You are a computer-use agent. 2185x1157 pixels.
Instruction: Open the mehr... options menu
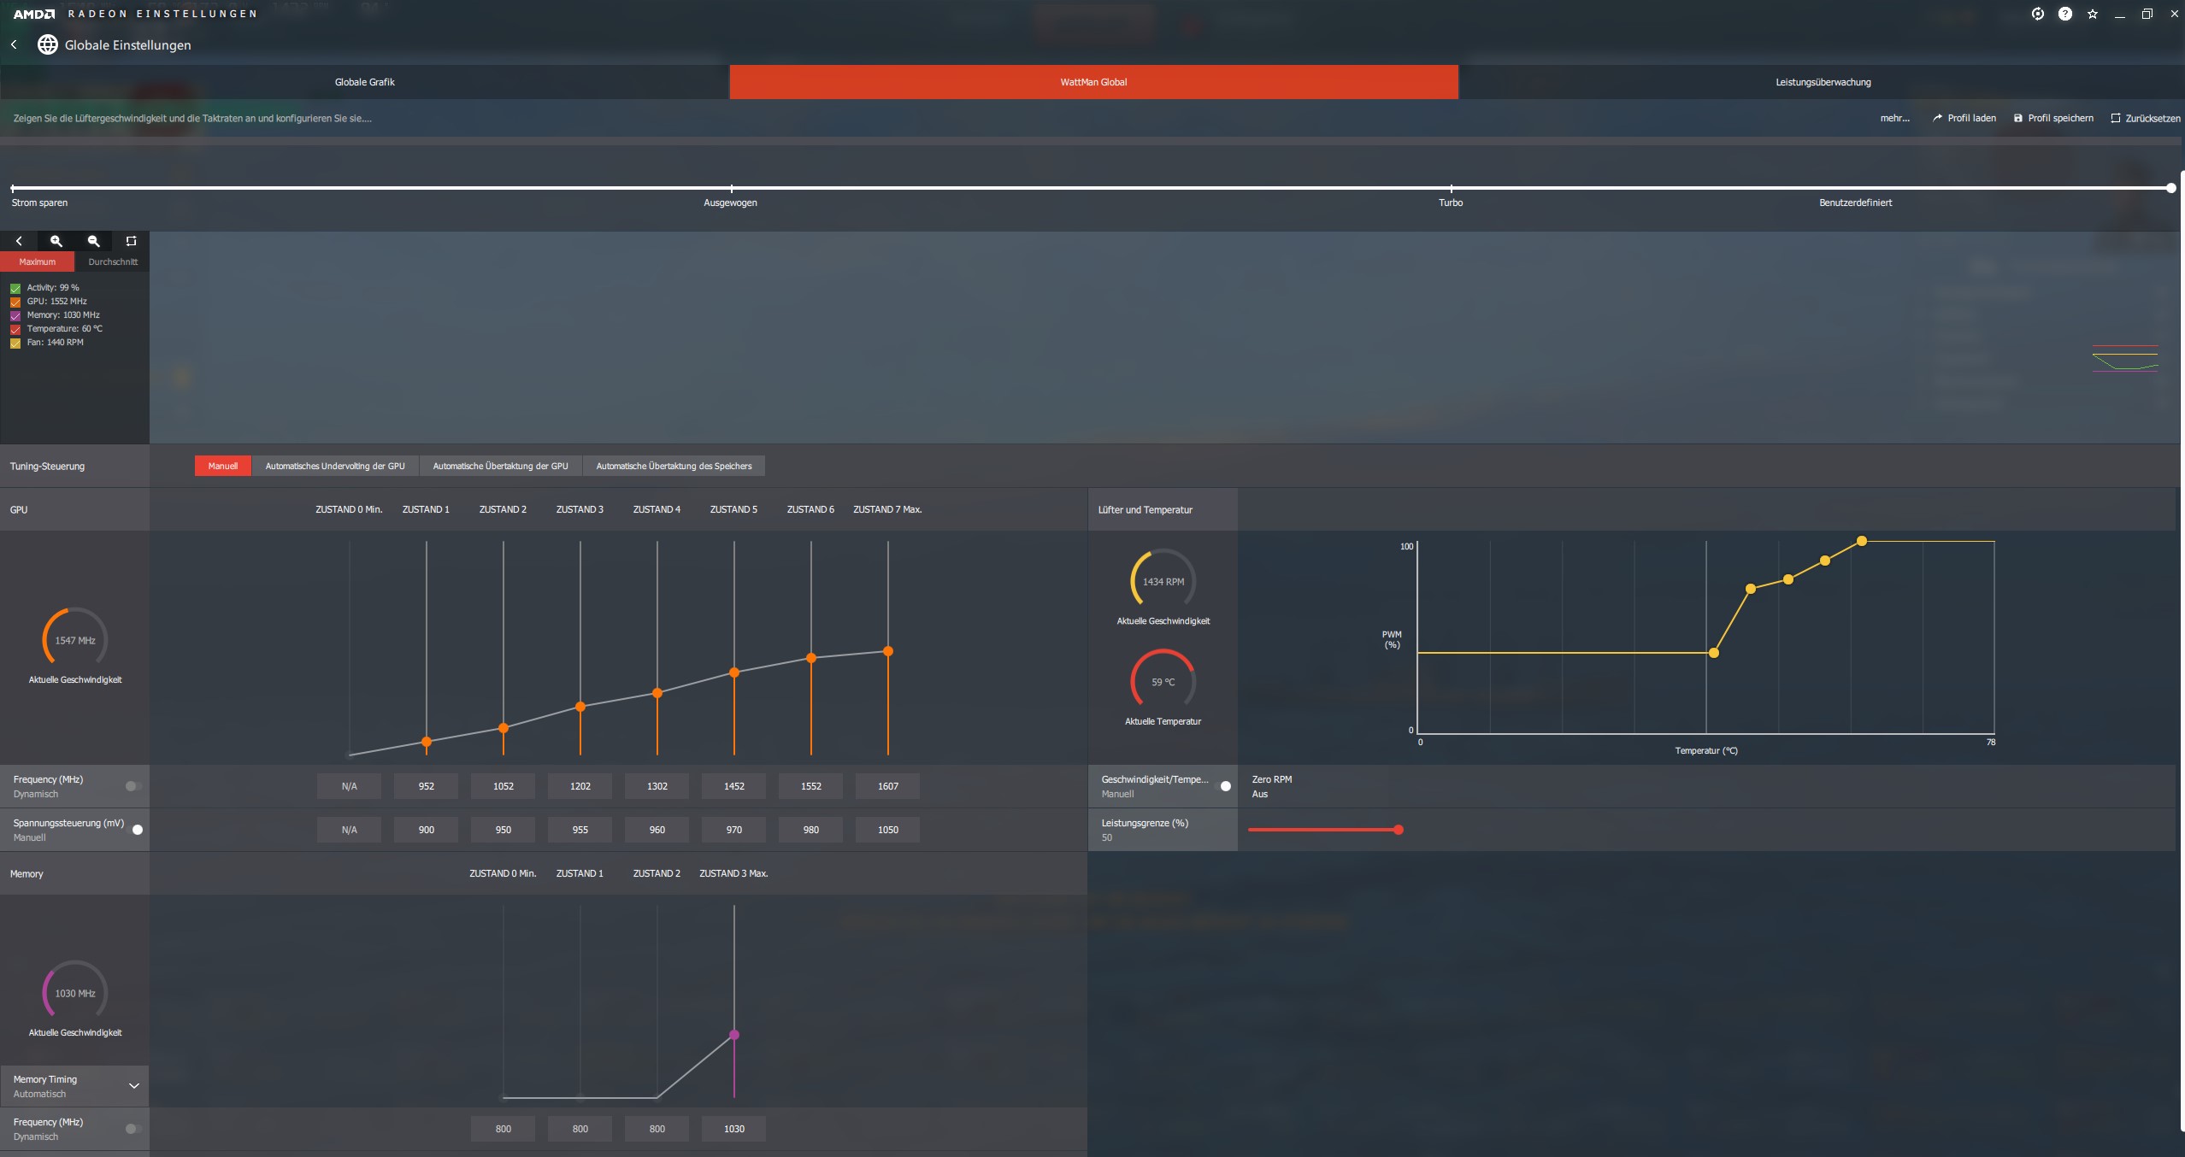(x=1894, y=118)
